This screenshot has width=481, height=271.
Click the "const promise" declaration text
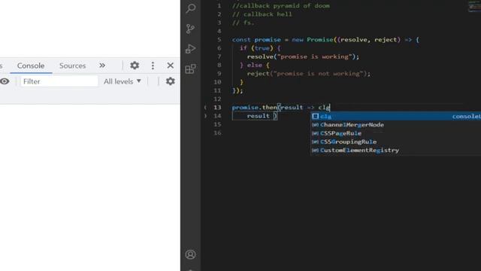coord(256,40)
